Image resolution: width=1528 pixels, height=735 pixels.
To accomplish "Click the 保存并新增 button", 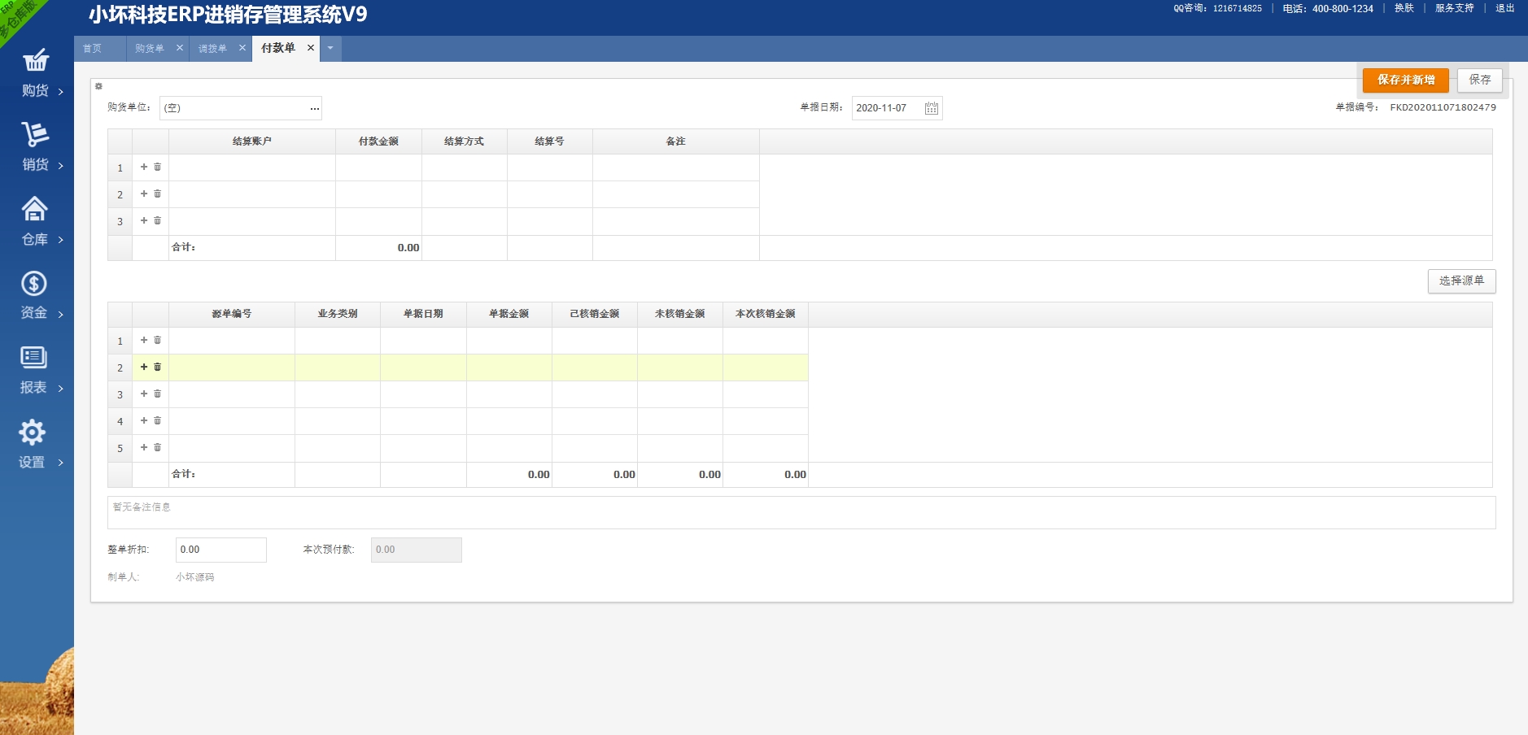I will click(1406, 80).
